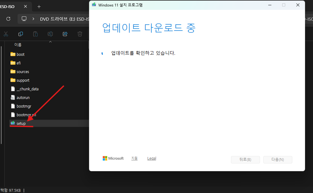Viewport: 313px width, 193px height.
Task: Click the Paste clipboard icon in Explorer
Action: pyautogui.click(x=35, y=34)
